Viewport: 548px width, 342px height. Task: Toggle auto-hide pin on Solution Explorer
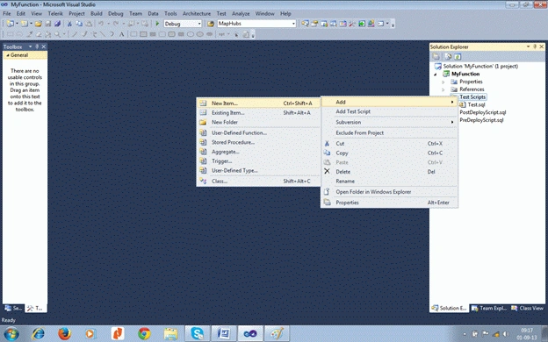click(535, 46)
